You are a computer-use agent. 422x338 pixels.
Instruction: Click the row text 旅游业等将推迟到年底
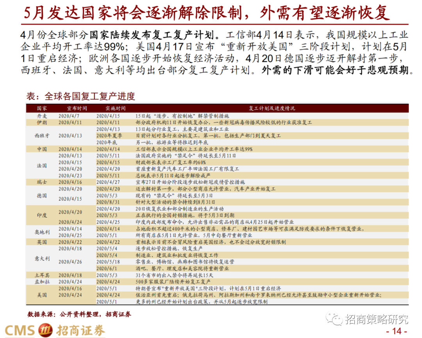coord(172,142)
